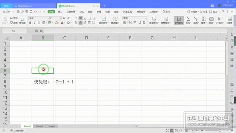Click the formula bar input field
The image size is (236, 133).
(x=136, y=31)
